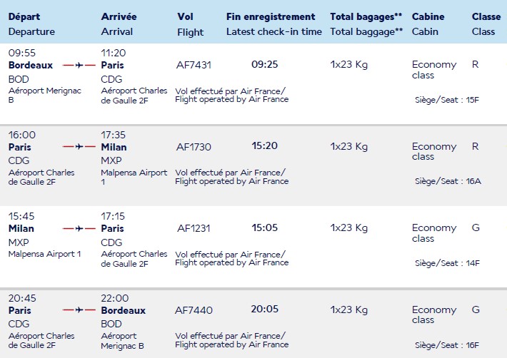507x358 pixels.
Task: Click flight number AF7431
Action: (x=194, y=65)
